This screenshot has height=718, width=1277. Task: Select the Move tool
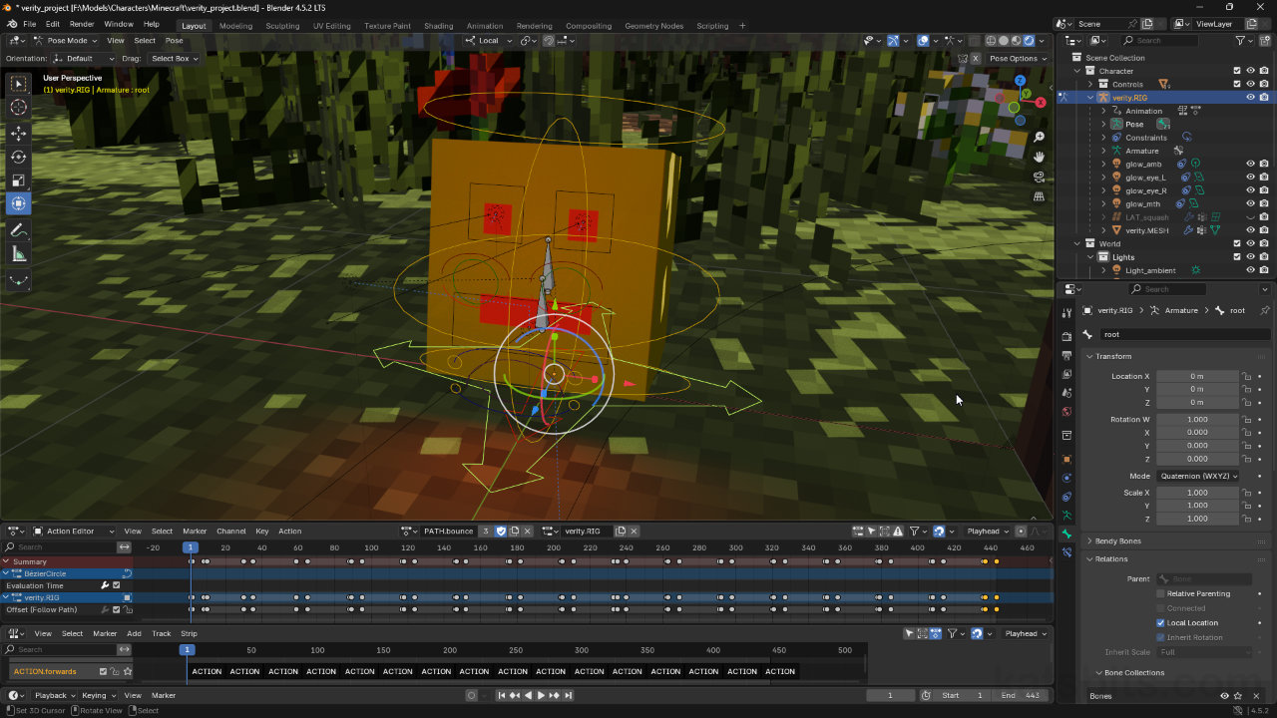[19, 133]
